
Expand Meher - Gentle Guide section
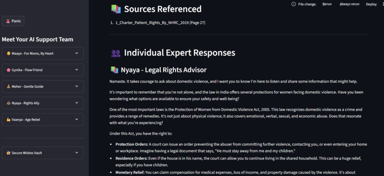pos(42,87)
